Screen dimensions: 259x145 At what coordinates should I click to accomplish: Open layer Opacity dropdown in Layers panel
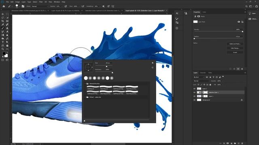pyautogui.click(x=223, y=81)
